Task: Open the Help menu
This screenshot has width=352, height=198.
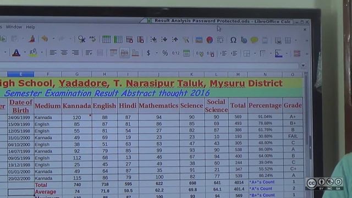Action: (x=31, y=27)
